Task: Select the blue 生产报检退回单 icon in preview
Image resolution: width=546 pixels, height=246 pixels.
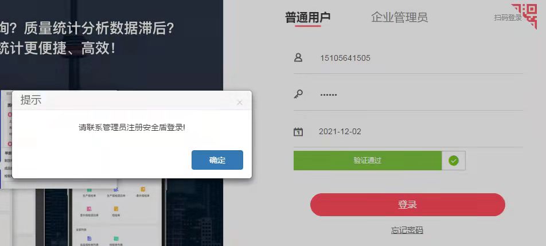Action: [116, 189]
